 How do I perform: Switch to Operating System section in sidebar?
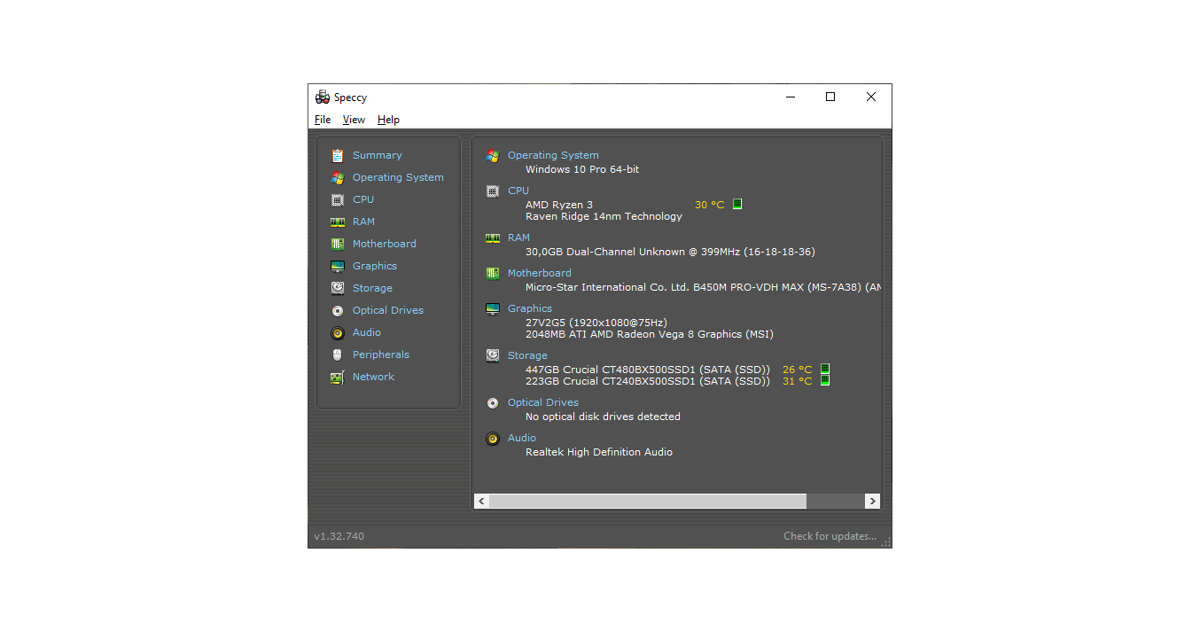[x=398, y=177]
